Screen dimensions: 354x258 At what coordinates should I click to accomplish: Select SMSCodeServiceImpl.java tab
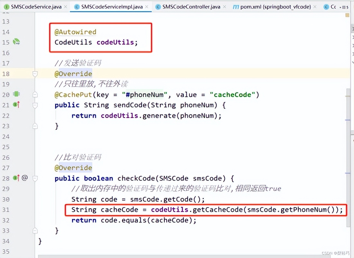pyautogui.click(x=112, y=7)
